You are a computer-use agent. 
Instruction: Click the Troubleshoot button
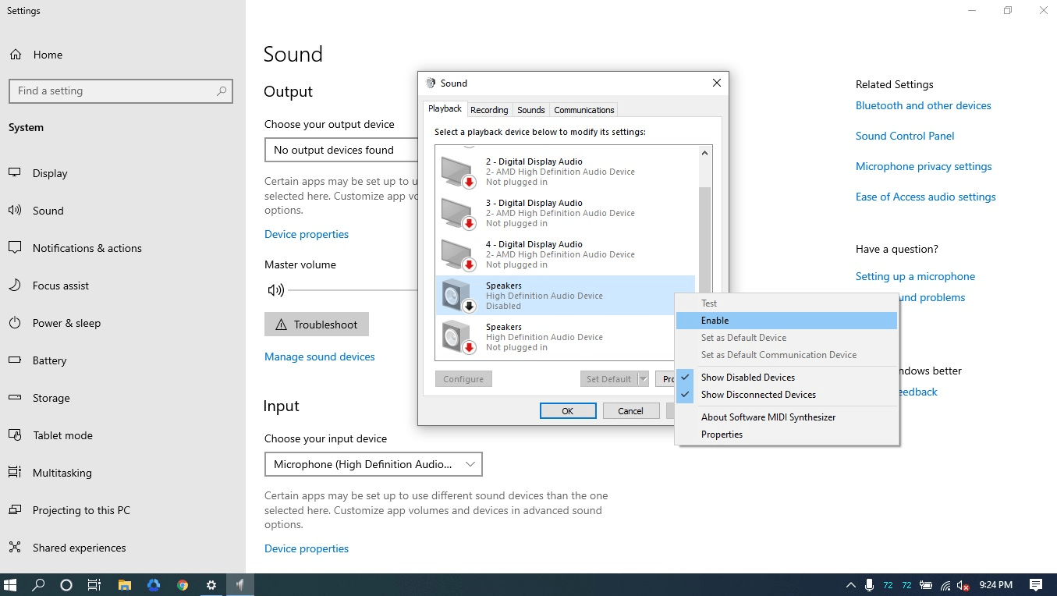tap(317, 325)
